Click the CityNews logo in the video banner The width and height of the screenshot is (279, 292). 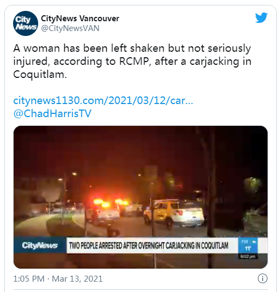point(40,245)
